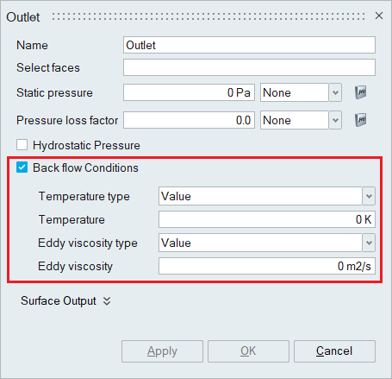Edit the Pressure loss factor value
The image size is (392, 379).
pos(189,120)
